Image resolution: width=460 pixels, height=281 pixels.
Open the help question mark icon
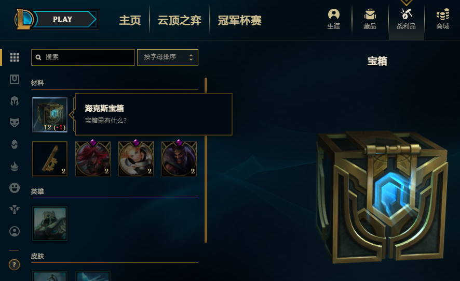[x=14, y=264]
